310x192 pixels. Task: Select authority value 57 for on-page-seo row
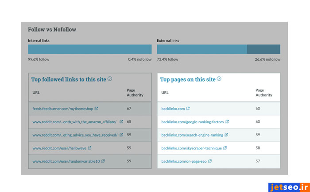point(258,161)
